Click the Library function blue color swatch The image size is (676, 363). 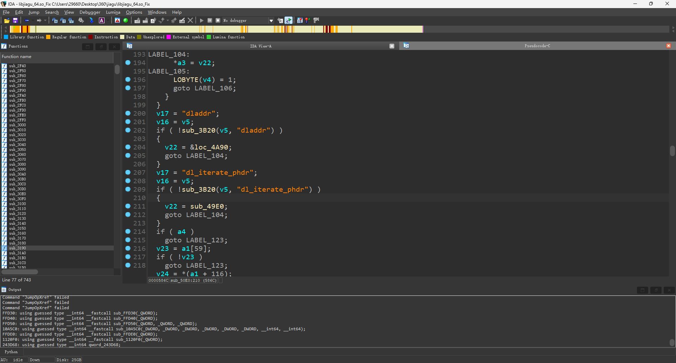coord(6,37)
